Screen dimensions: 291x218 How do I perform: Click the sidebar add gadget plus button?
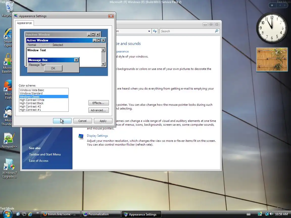point(272,5)
